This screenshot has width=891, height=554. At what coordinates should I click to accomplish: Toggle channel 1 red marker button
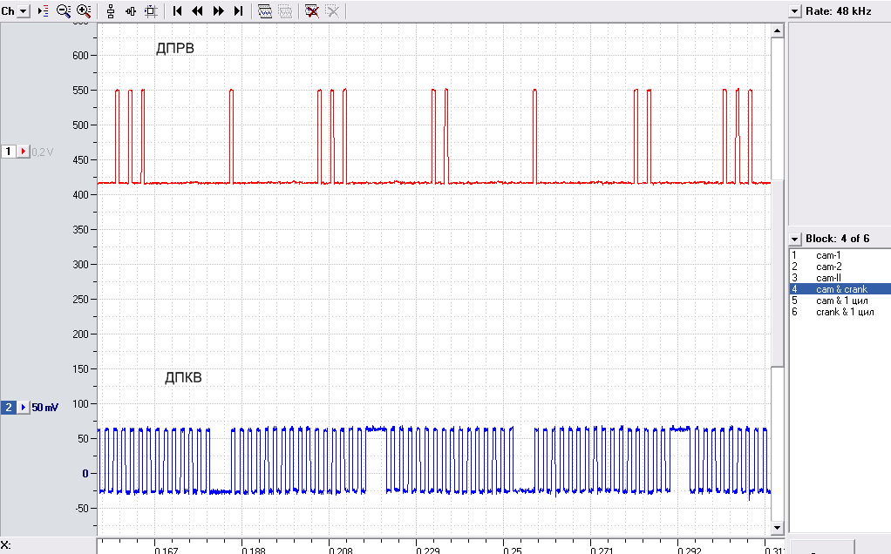(x=24, y=152)
